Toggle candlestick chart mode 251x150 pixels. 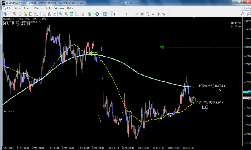pyautogui.click(x=49, y=14)
